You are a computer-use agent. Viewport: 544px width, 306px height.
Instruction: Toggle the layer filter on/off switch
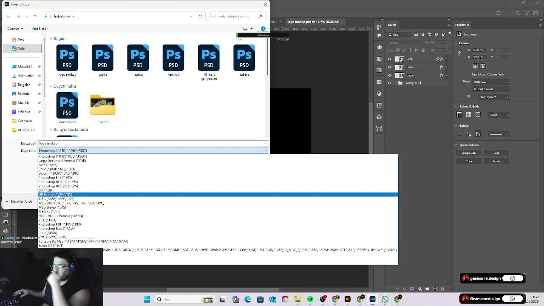pos(449,34)
